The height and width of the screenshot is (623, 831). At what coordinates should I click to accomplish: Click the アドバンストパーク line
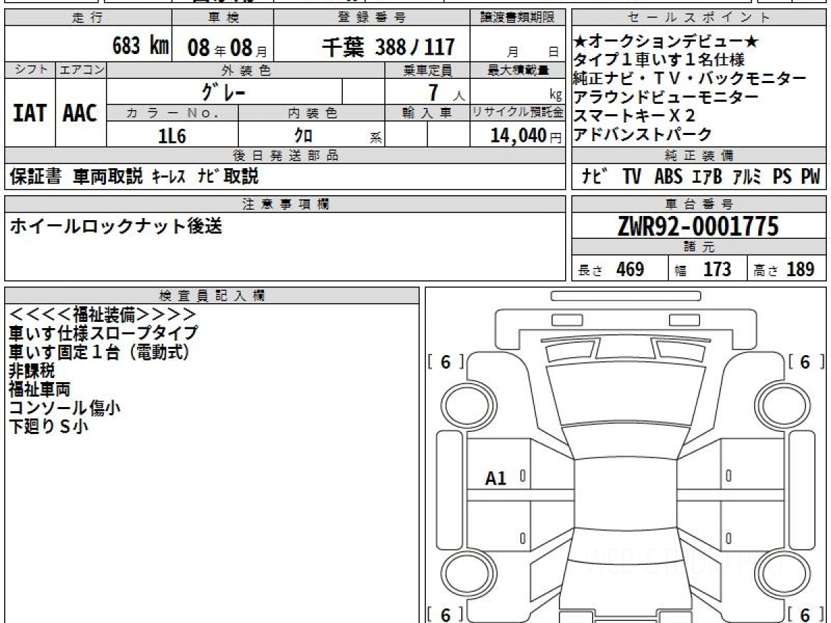[643, 135]
